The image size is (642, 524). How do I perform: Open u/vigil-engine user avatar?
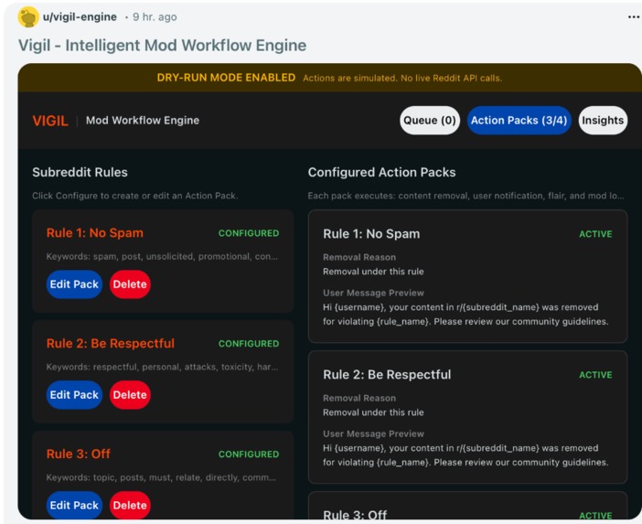point(28,17)
